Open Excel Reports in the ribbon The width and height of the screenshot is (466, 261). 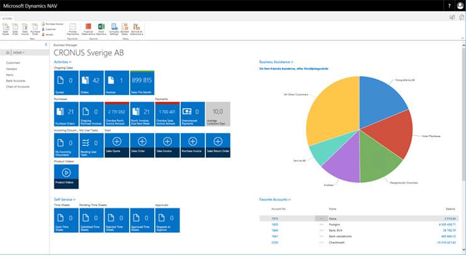[x=101, y=28]
